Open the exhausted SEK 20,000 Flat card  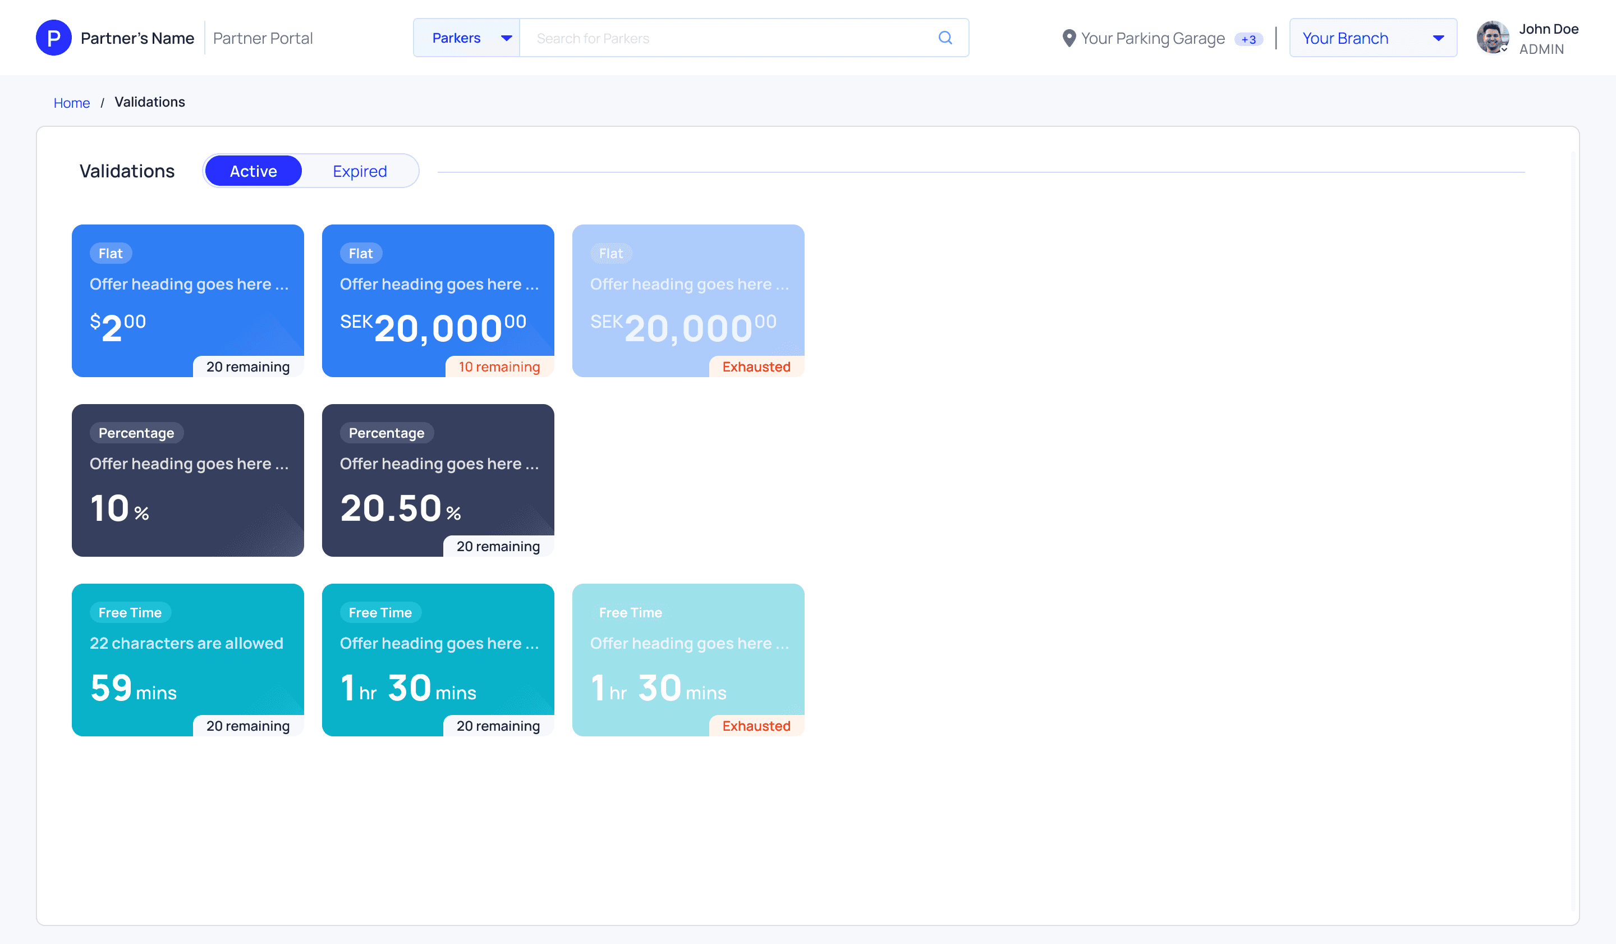687,300
